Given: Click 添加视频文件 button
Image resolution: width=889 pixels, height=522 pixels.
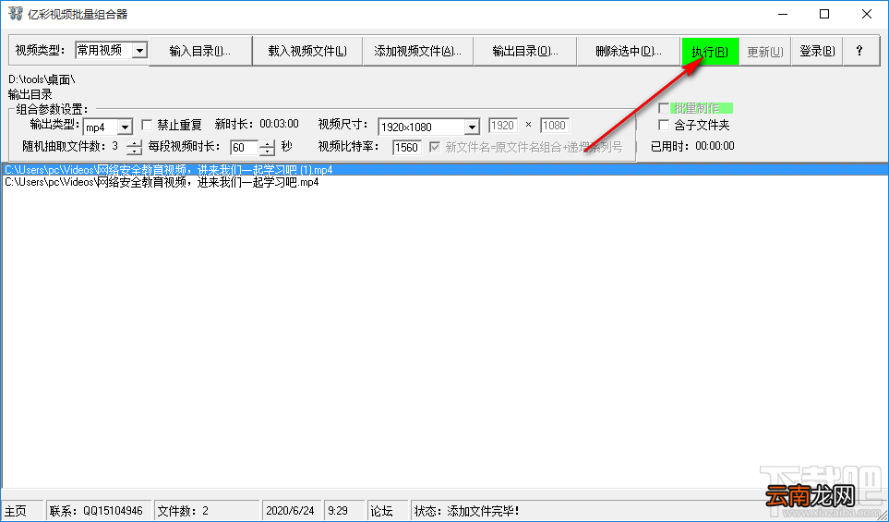Looking at the screenshot, I should click(418, 51).
